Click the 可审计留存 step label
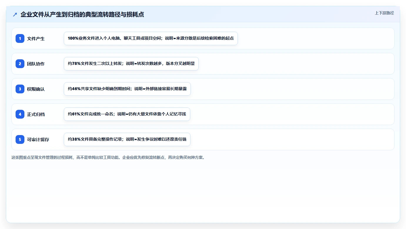The width and height of the screenshot is (406, 229). (38, 139)
